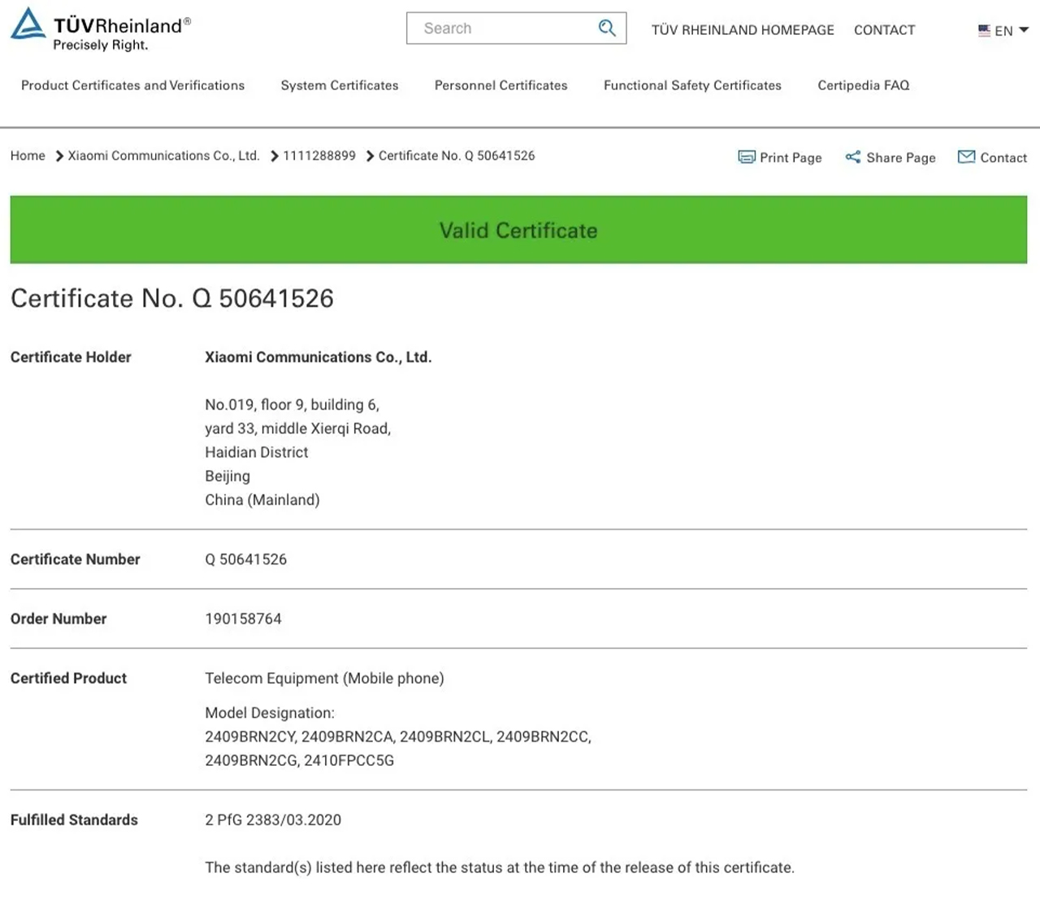The width and height of the screenshot is (1040, 908).
Task: Click the top header CONTACT link
Action: [x=884, y=30]
